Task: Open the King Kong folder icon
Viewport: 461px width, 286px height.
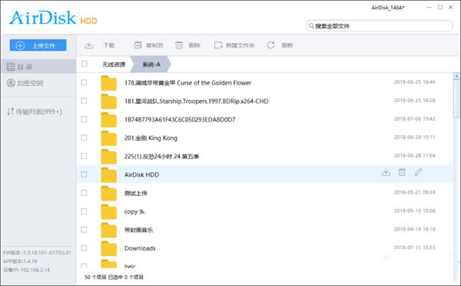Action: (108, 138)
